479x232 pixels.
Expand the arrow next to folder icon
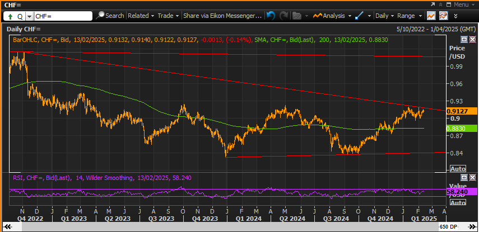pos(306,16)
